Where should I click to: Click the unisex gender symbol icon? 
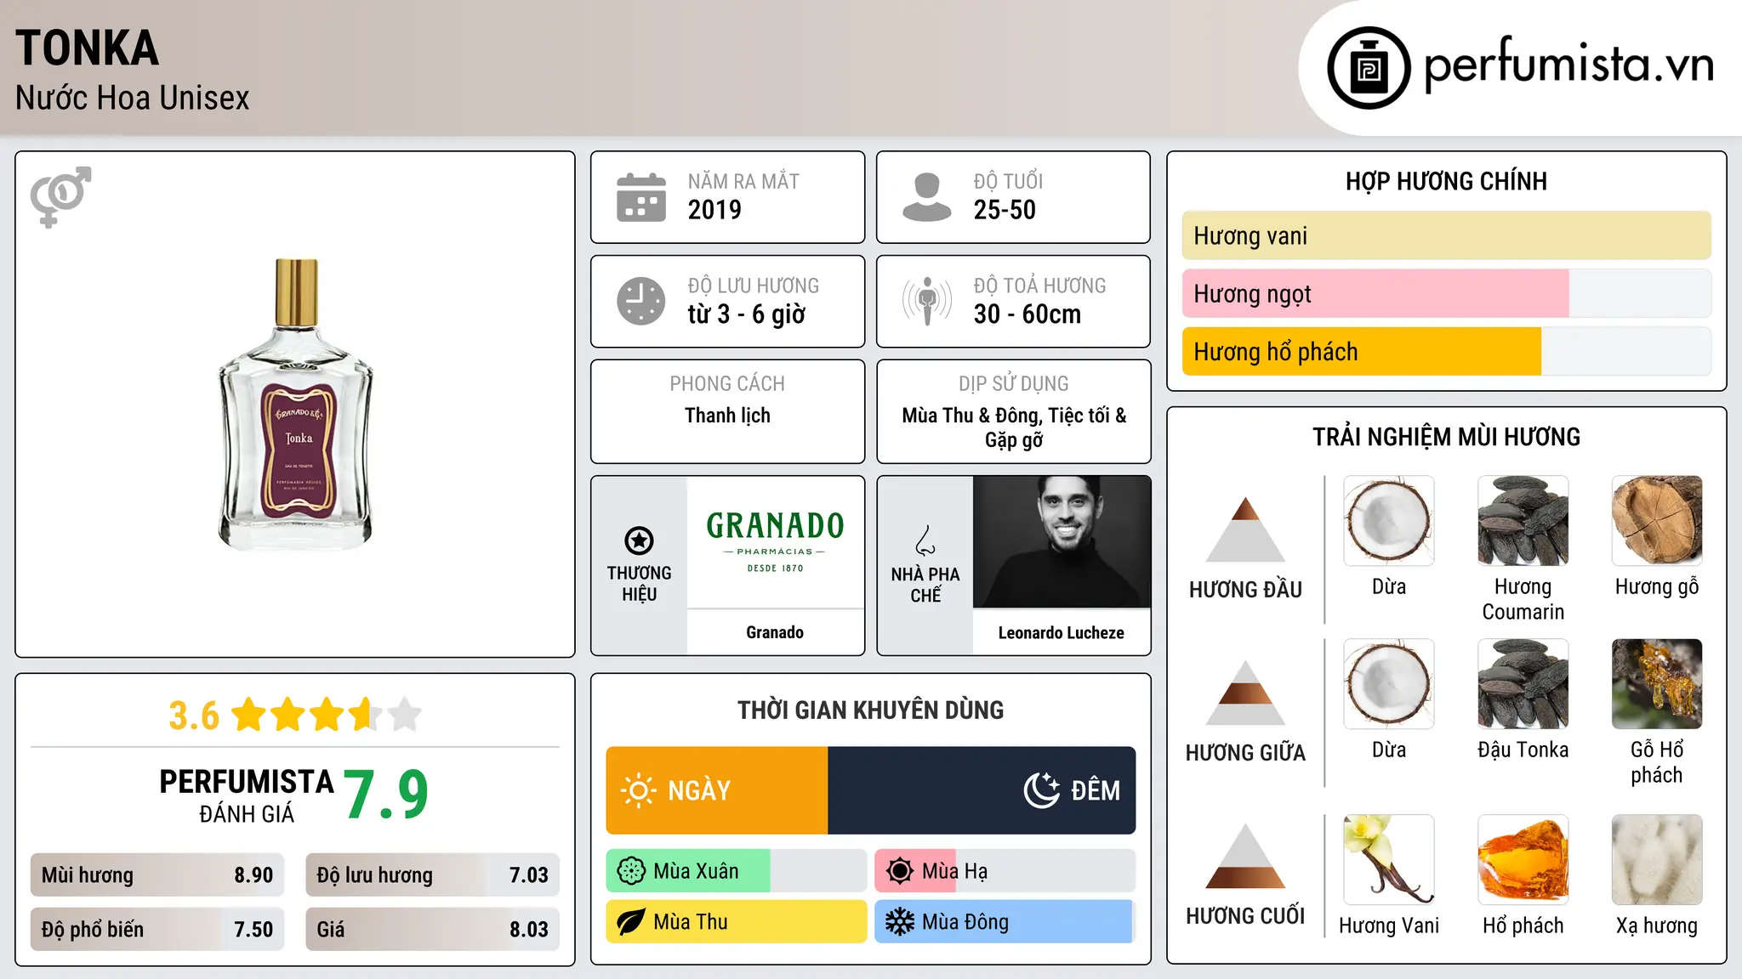point(60,196)
